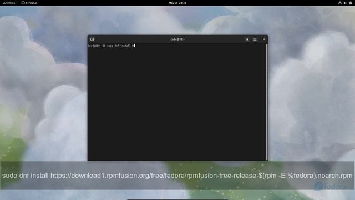Close the terminal window
Screen dimensions: 355x200
tap(264, 39)
